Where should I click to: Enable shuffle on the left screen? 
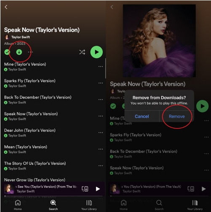click(x=82, y=52)
